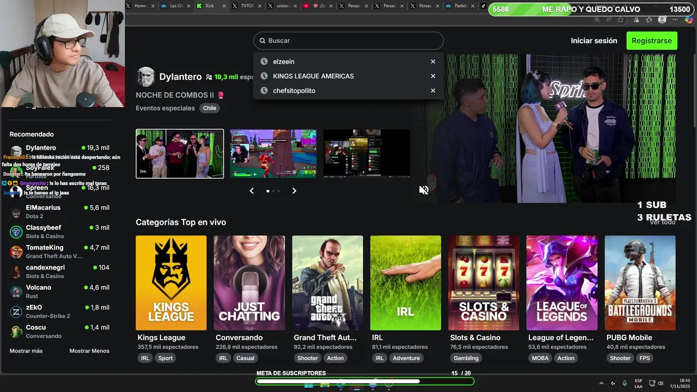The width and height of the screenshot is (697, 392).
Task: Remove KINGS LEAGUE AMERICAS from search history
Action: pos(433,76)
